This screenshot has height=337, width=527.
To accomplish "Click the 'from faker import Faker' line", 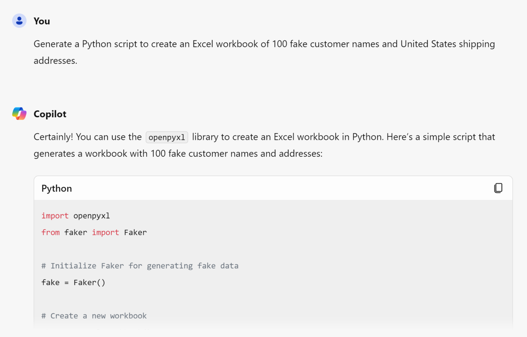I will (x=94, y=232).
